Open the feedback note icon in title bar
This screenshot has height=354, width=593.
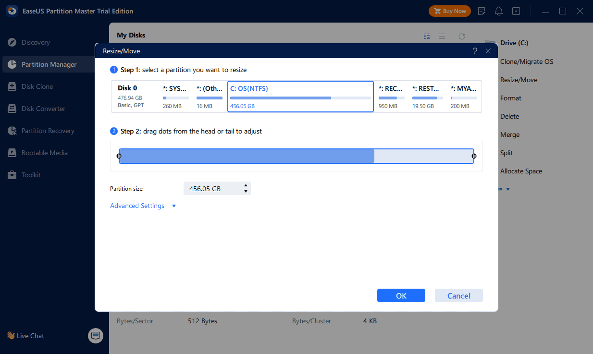pos(482,11)
